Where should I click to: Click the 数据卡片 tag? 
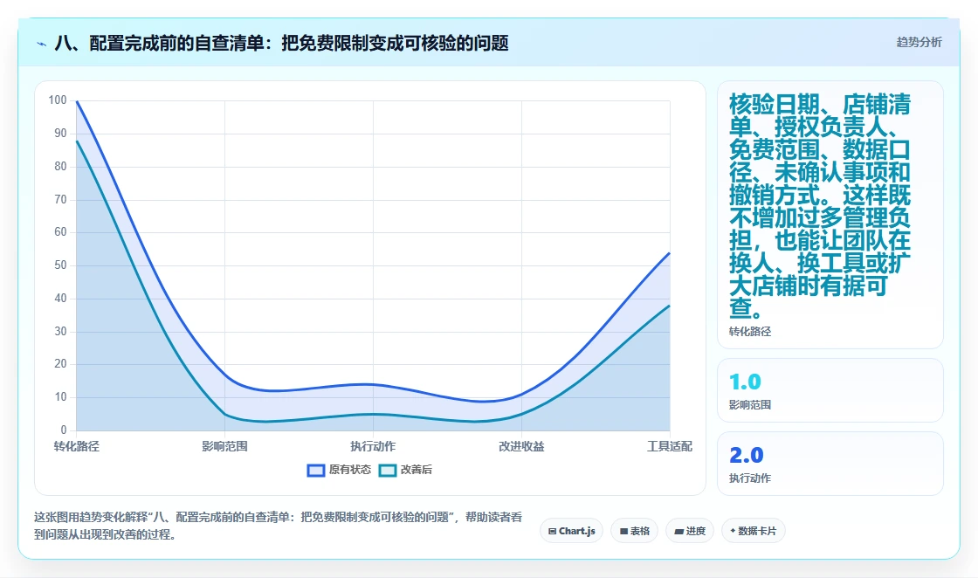click(x=753, y=531)
